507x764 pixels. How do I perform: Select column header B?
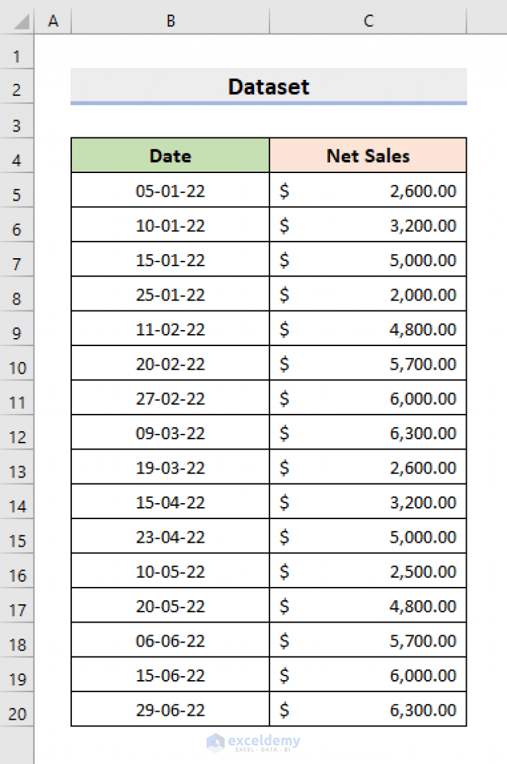click(170, 20)
